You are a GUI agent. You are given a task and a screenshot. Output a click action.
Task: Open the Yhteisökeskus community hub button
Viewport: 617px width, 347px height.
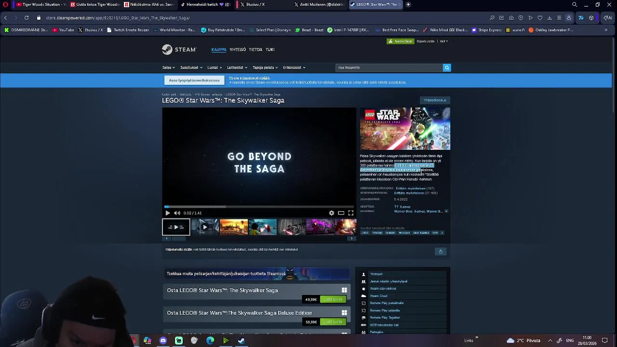point(435,100)
